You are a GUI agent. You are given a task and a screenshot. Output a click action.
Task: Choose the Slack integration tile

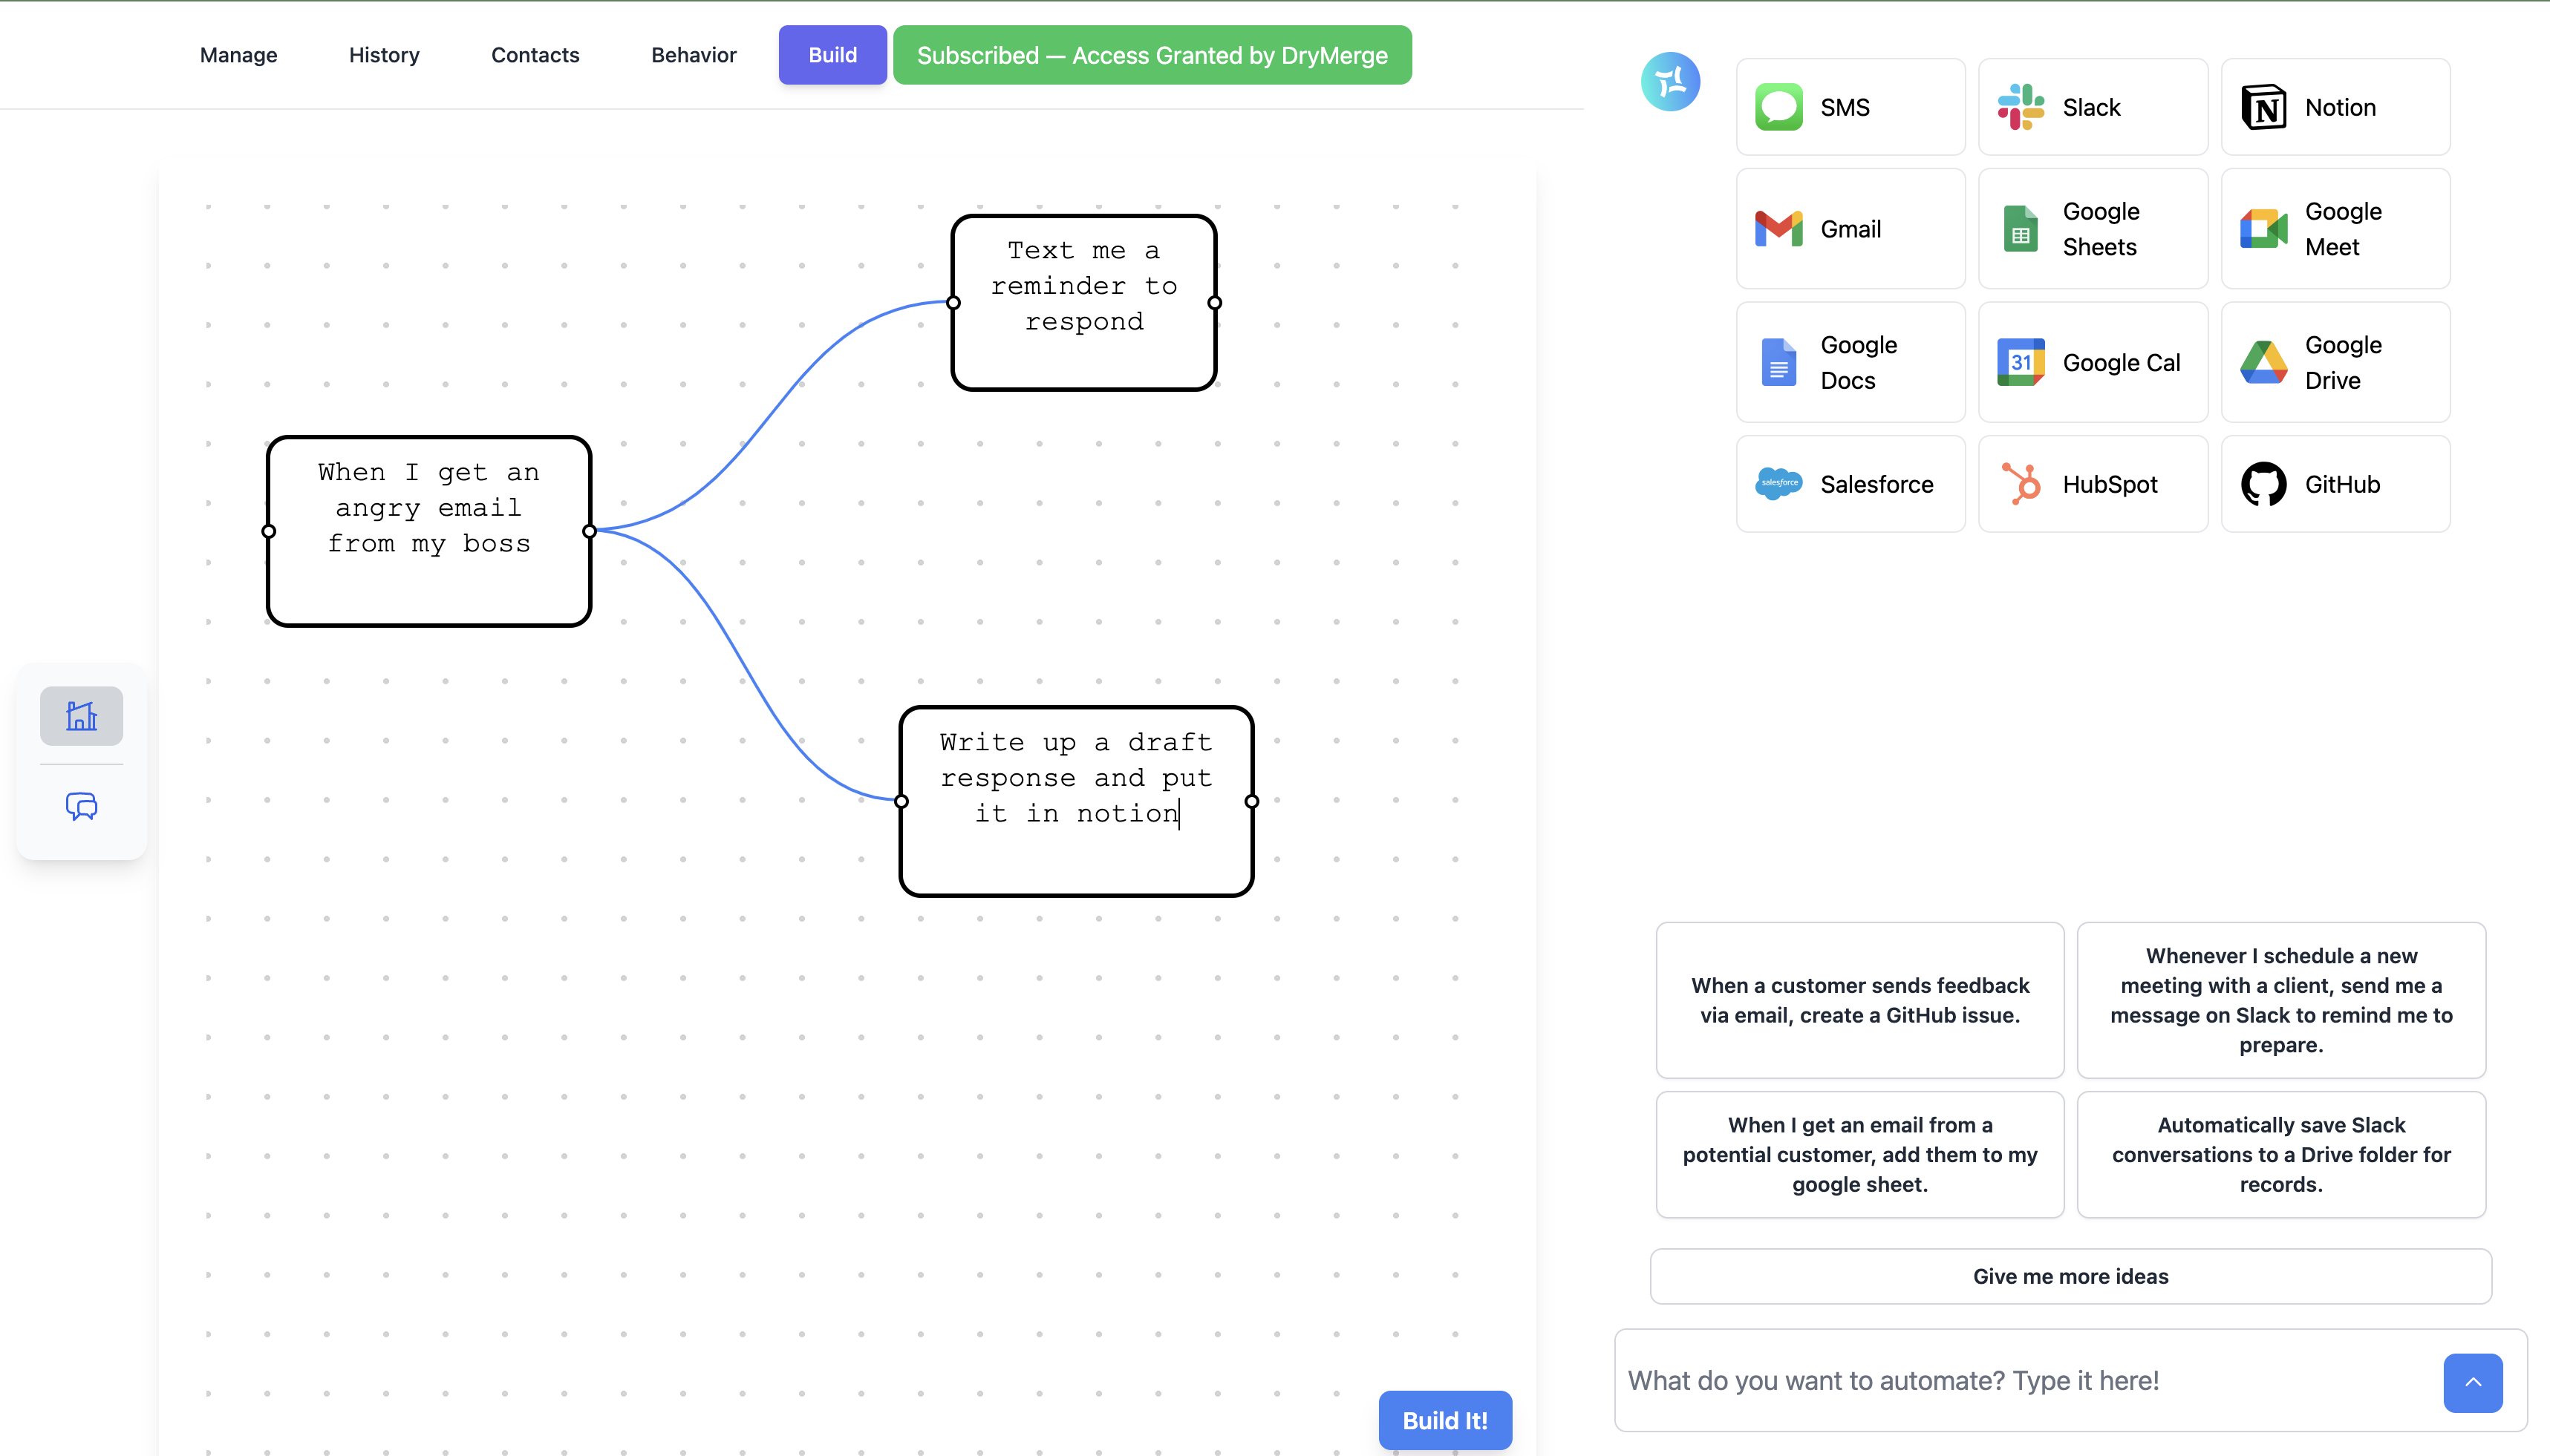(2092, 107)
